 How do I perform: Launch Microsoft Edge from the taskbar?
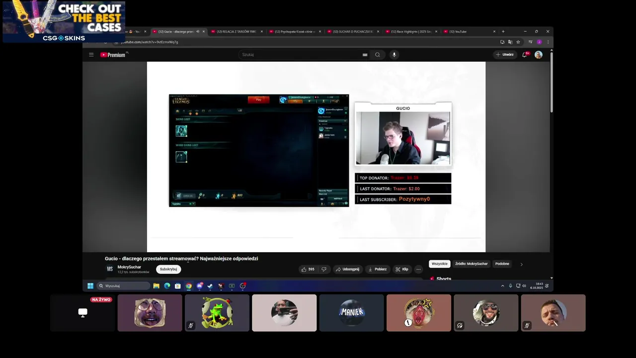click(x=167, y=286)
